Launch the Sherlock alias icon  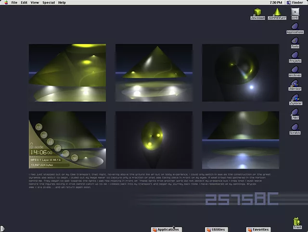tap(295, 84)
